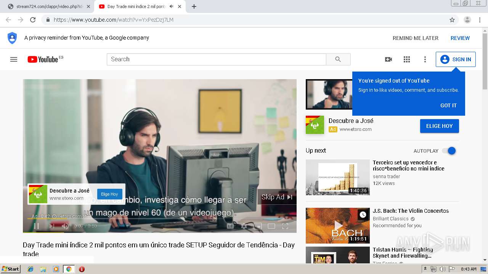This screenshot has height=274, width=488.
Task: Open the player settings gear
Action: coord(244,226)
